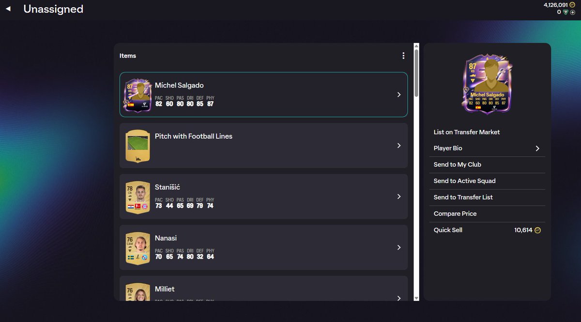Click the Milliet name text

click(x=165, y=289)
